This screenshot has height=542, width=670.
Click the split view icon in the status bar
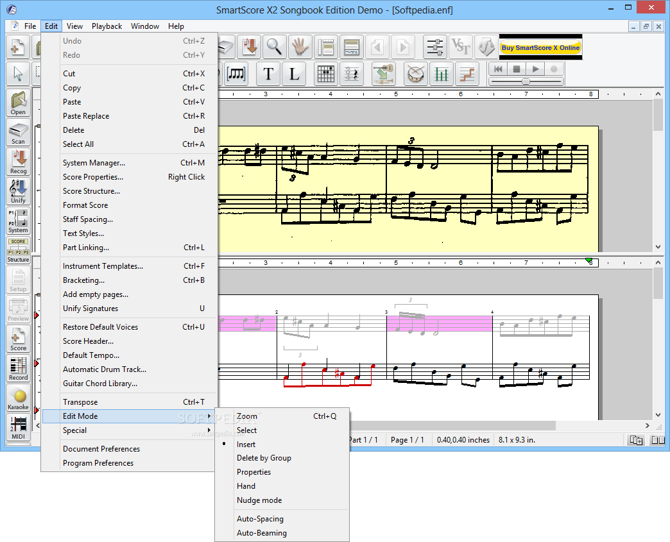click(x=636, y=440)
